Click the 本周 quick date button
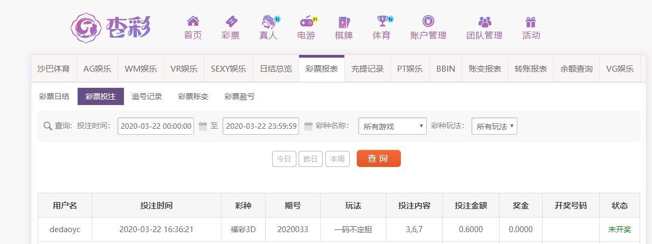 [337, 159]
